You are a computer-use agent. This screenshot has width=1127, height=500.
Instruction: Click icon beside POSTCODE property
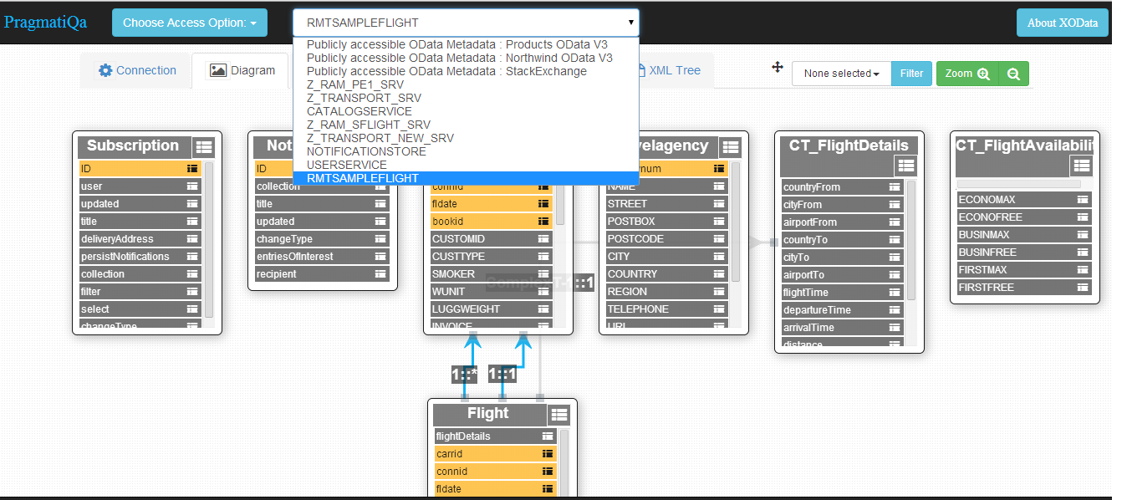[x=719, y=239]
